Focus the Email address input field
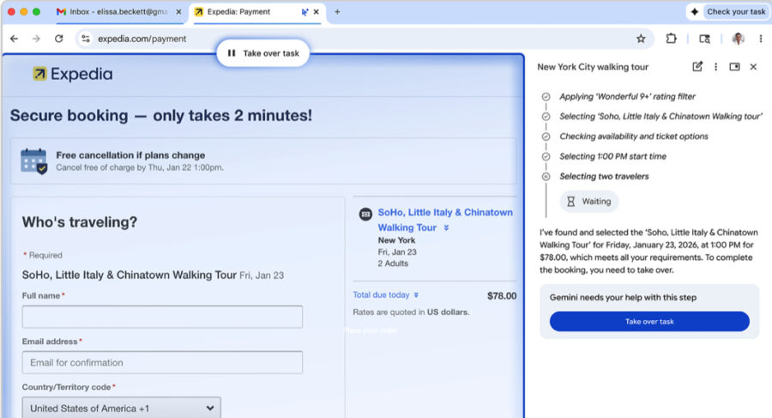The image size is (772, 418). (162, 362)
